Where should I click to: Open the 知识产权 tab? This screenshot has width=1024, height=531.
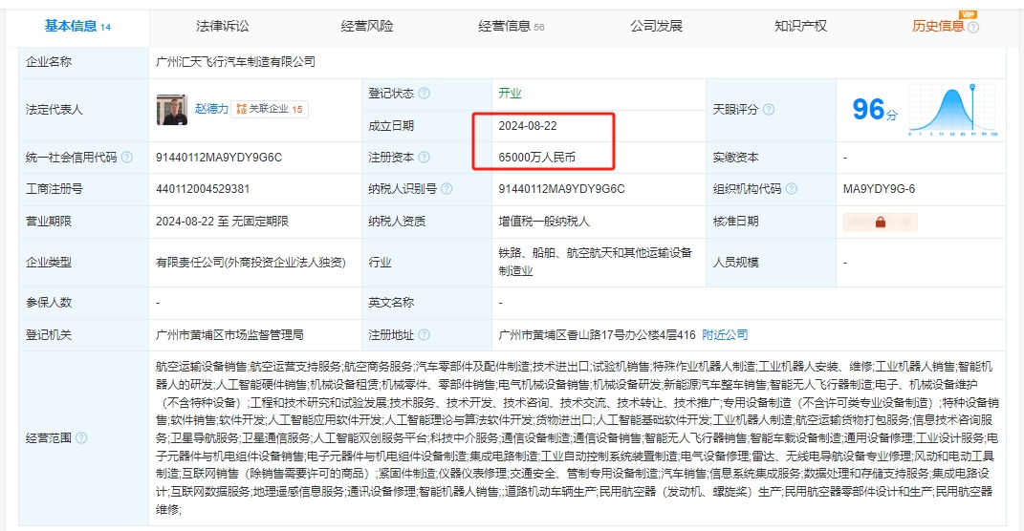pos(800,26)
